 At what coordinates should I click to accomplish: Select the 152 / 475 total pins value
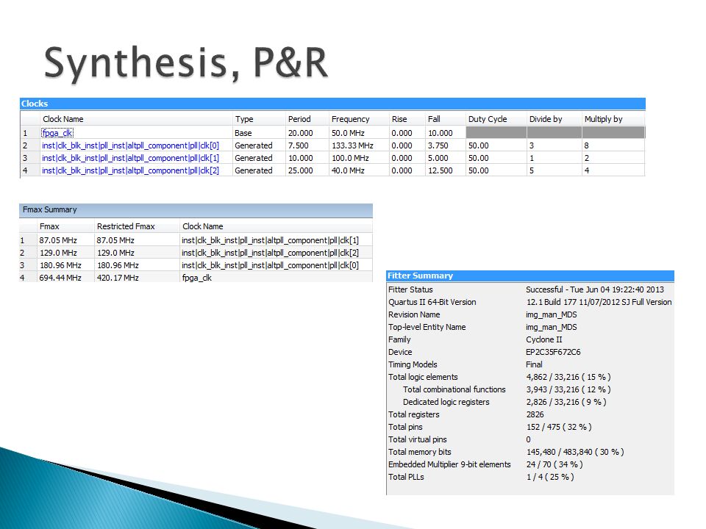click(x=559, y=428)
